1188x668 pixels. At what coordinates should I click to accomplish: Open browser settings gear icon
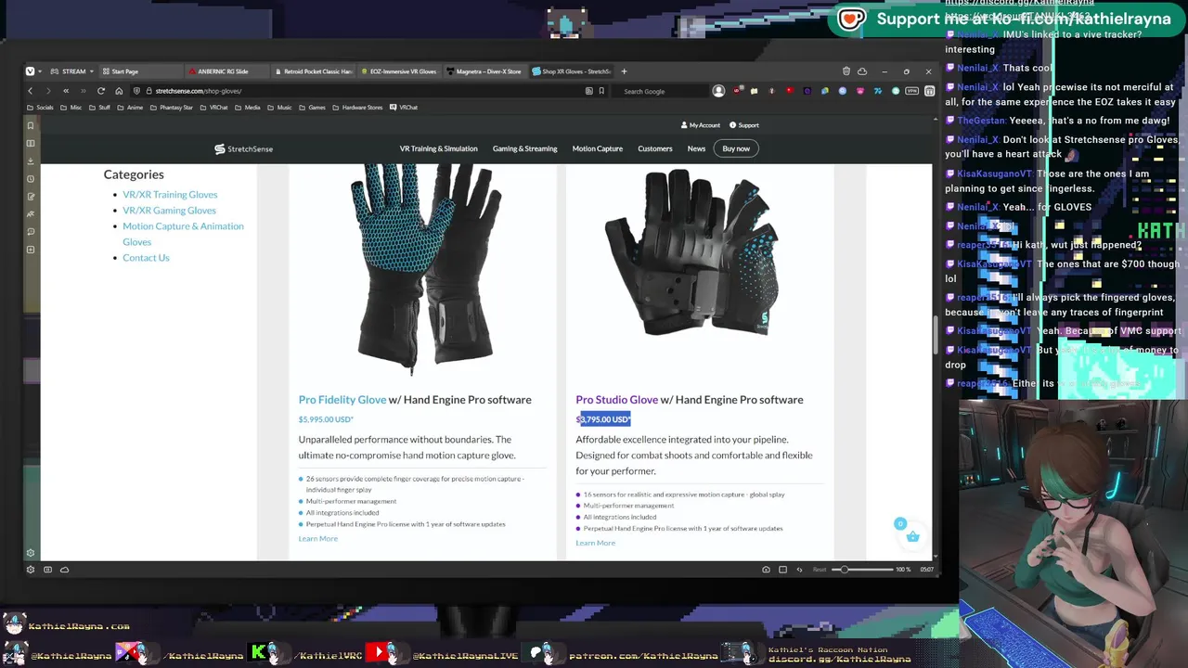click(x=31, y=553)
